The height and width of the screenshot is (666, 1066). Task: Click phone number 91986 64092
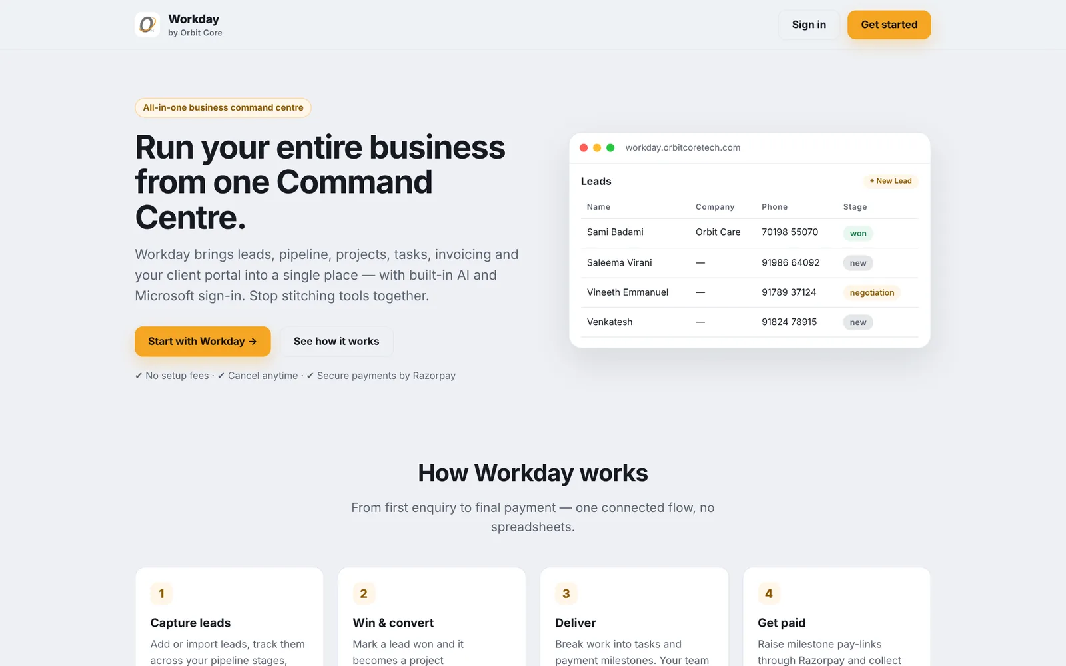(790, 263)
